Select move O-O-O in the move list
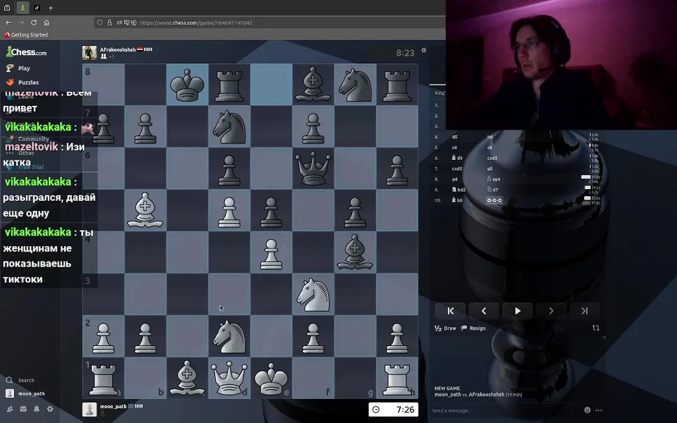 pyautogui.click(x=494, y=200)
